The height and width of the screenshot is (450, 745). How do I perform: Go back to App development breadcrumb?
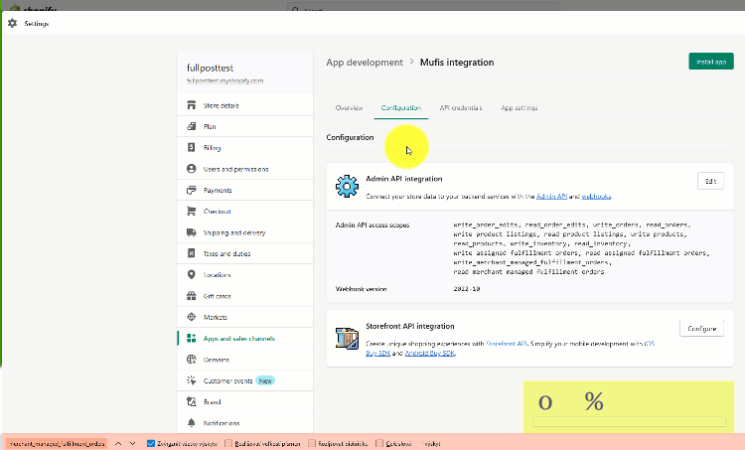365,63
